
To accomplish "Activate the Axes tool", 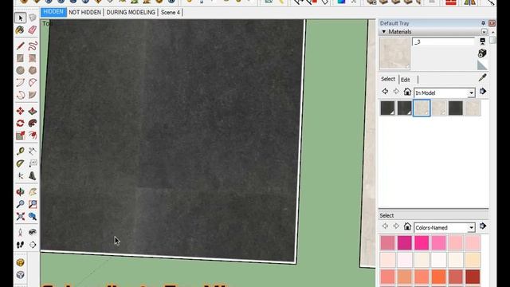I will (21, 175).
